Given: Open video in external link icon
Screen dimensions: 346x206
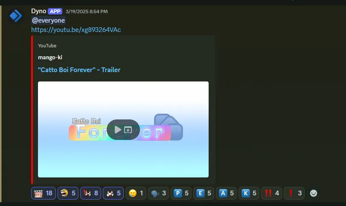Looking at the screenshot, I should tap(128, 130).
